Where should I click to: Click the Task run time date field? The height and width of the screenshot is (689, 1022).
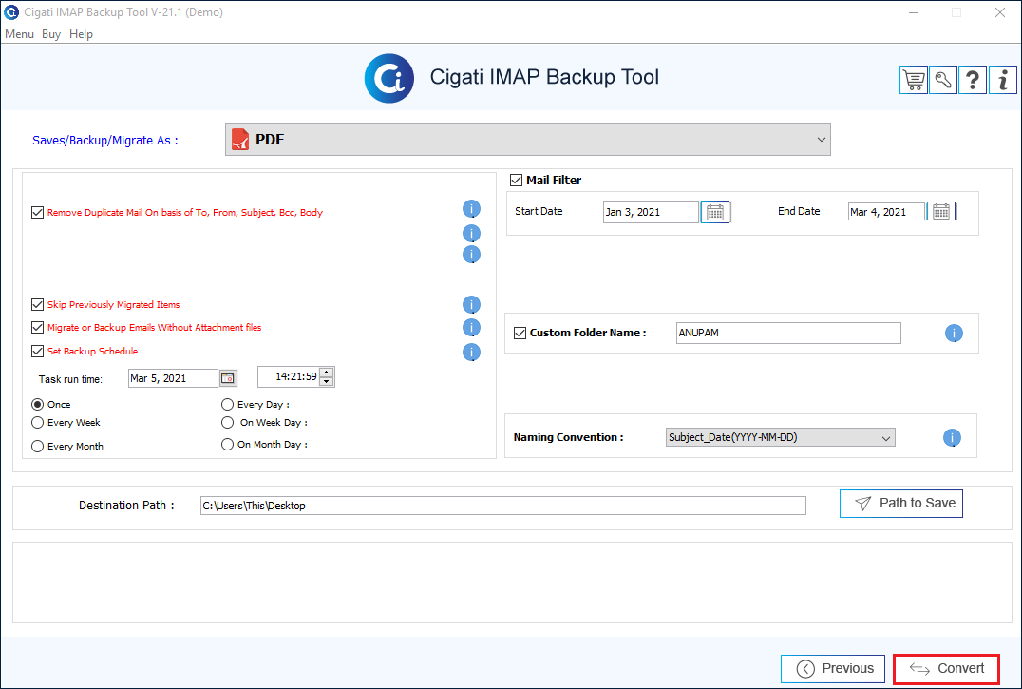tap(173, 378)
